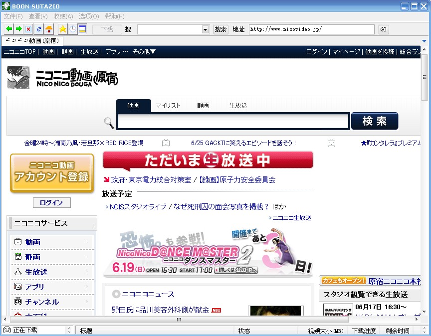Click the ただいま生放送中 red banner

208,160
